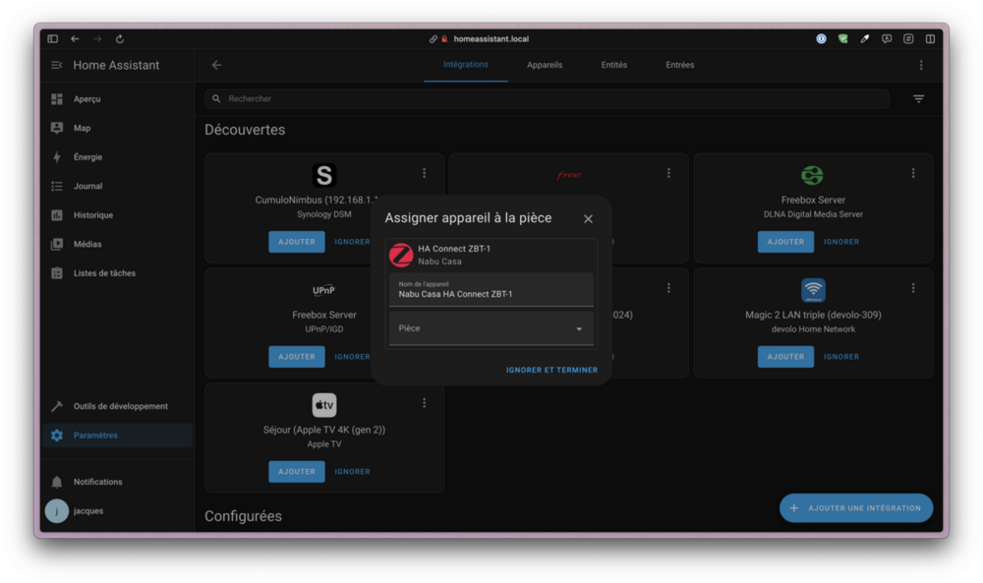983x583 pixels.
Task: Expand the Pièce dropdown
Action: point(491,328)
